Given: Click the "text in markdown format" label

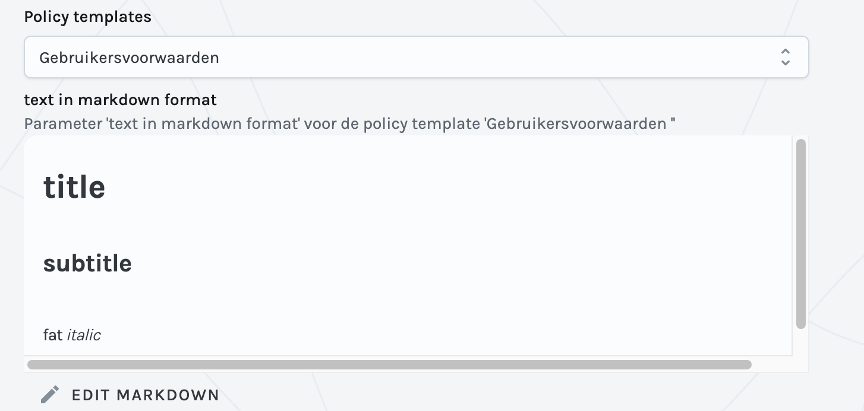Looking at the screenshot, I should [x=120, y=100].
